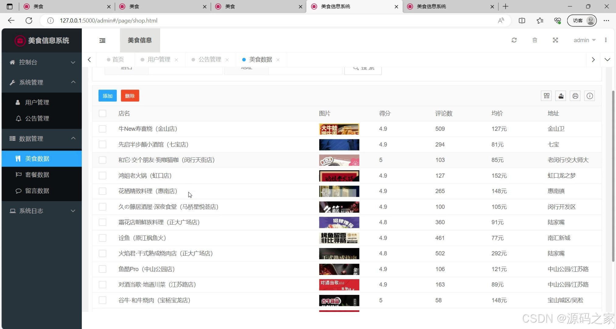616x329 pixels.
Task: Open the admin user dropdown
Action: pos(584,40)
